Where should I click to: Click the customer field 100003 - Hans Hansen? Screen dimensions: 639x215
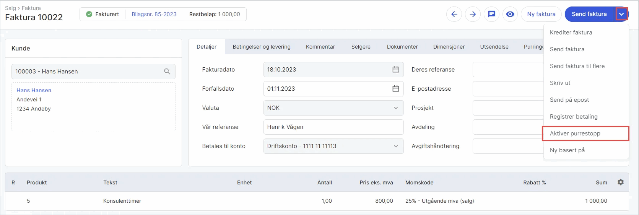93,72
